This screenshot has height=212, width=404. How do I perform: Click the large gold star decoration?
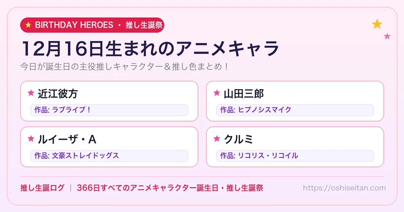pyautogui.click(x=377, y=24)
